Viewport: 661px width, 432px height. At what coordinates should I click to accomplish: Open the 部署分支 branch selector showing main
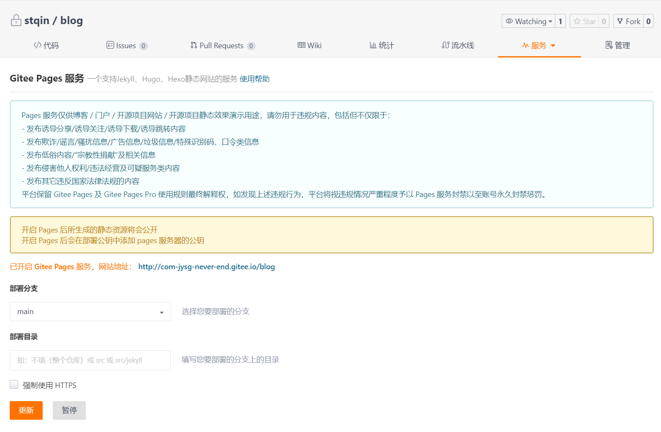pos(90,312)
